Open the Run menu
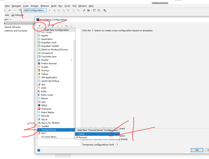The width and height of the screenshot is (209, 159). point(60,6)
